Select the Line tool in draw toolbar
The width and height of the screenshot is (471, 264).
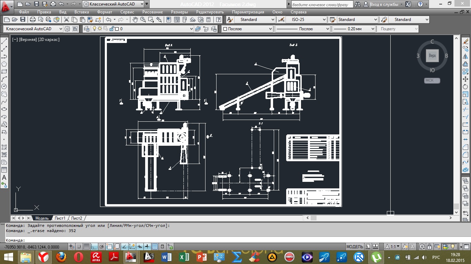click(x=4, y=41)
